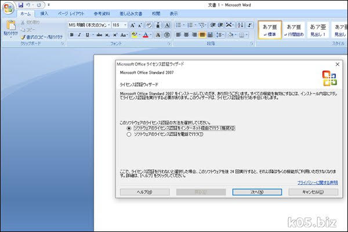Undo the last action in Word
348x232 pixels.
(x=28, y=5)
